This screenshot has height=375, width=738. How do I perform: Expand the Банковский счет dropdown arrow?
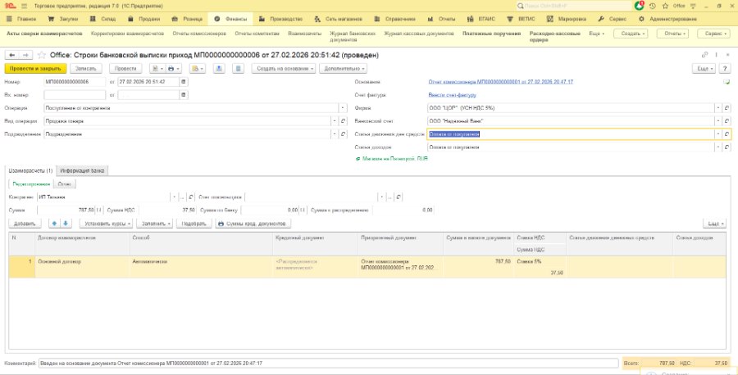[718, 121]
